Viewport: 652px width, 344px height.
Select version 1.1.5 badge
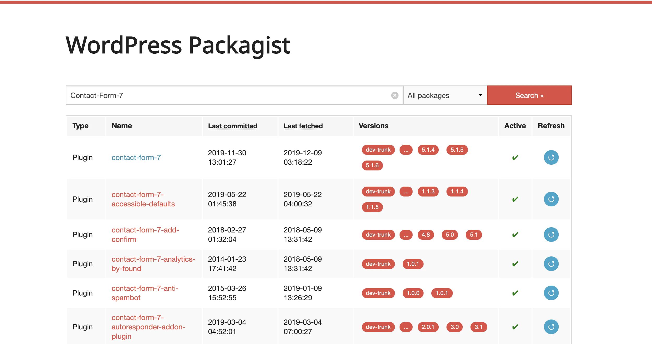pyautogui.click(x=372, y=207)
